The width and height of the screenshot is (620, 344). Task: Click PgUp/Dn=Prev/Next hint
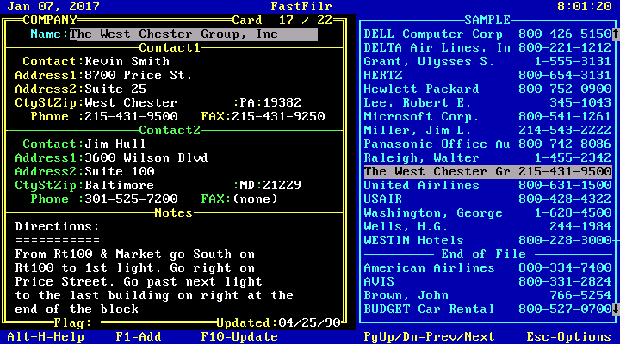(x=429, y=337)
